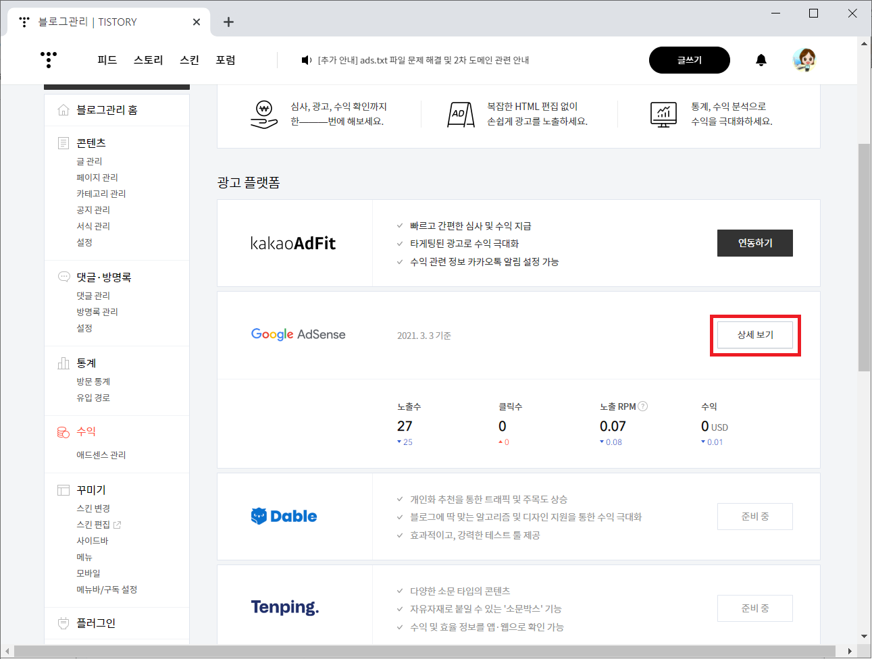The width and height of the screenshot is (872, 659).
Task: Click the 노출 RPM help question icon
Action: (x=643, y=406)
